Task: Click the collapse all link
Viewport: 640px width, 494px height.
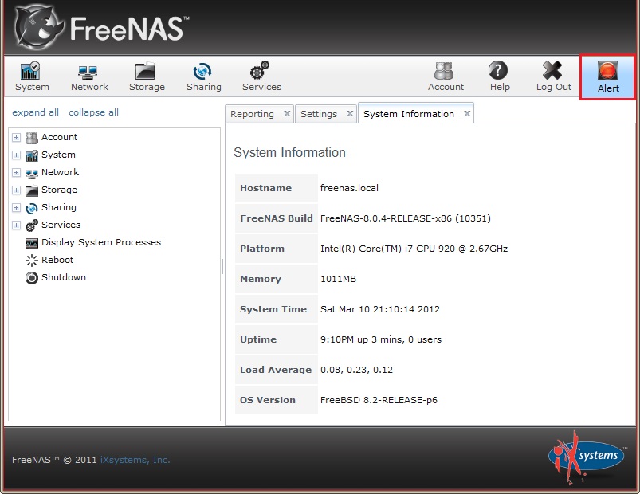Action: [x=93, y=112]
